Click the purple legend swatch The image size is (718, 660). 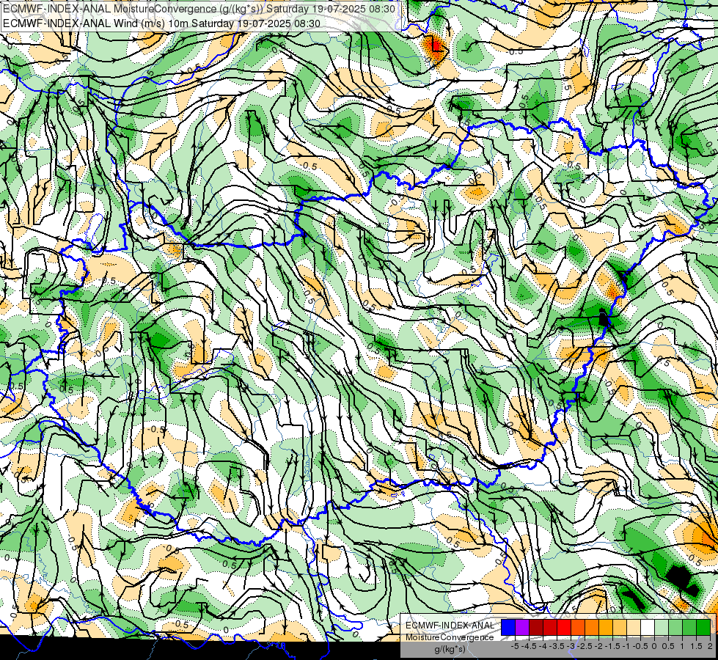(x=522, y=628)
